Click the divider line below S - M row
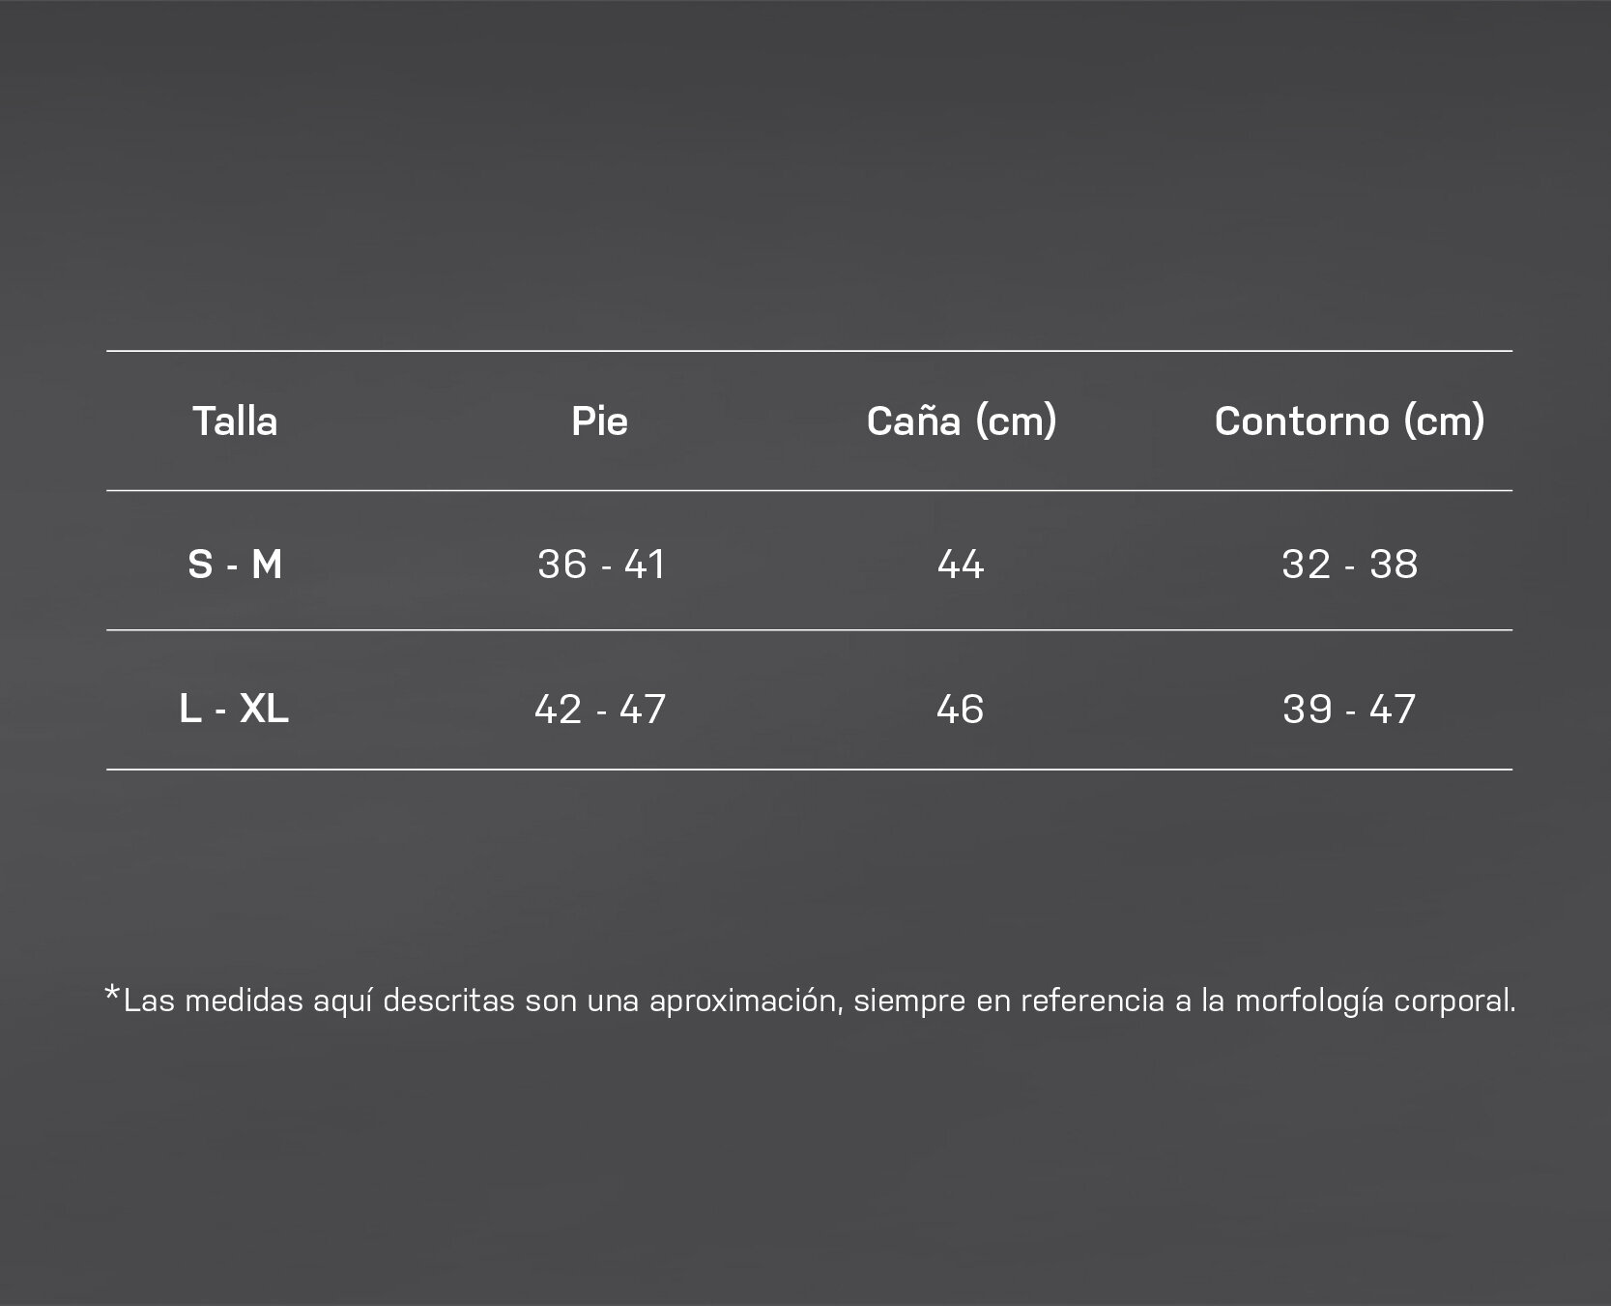The width and height of the screenshot is (1611, 1306). coord(809,630)
